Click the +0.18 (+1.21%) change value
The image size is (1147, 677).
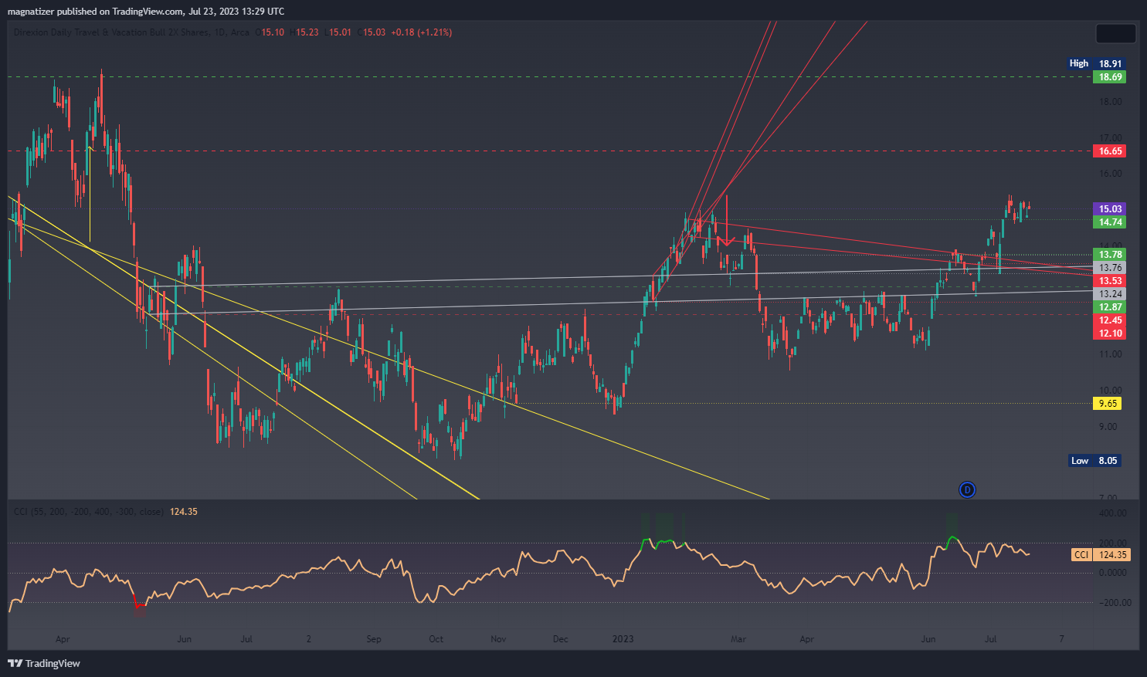coord(421,32)
